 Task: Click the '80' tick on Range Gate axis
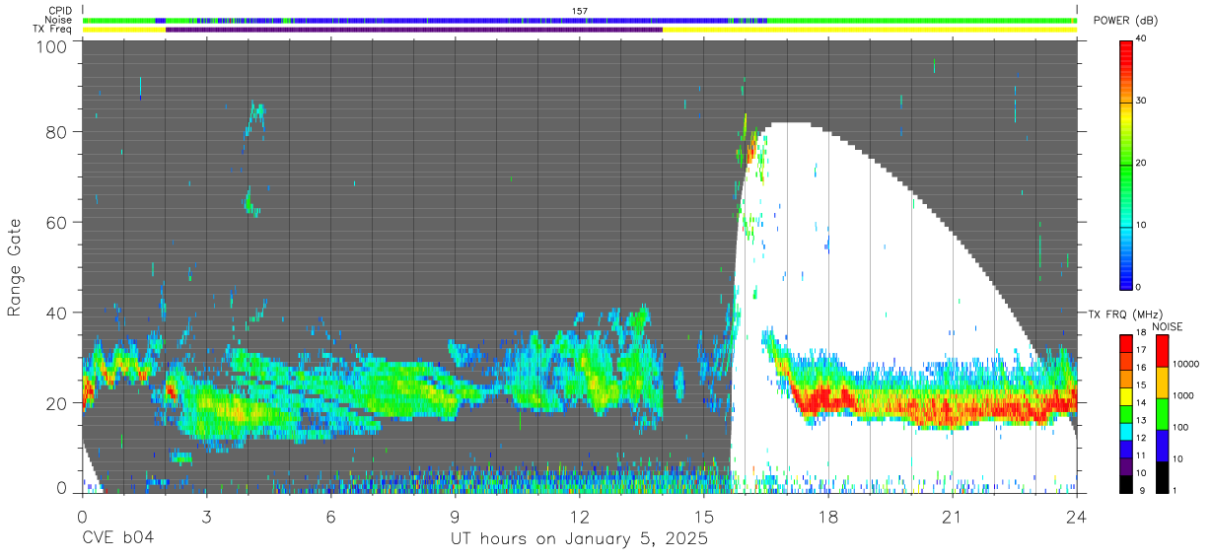click(57, 131)
